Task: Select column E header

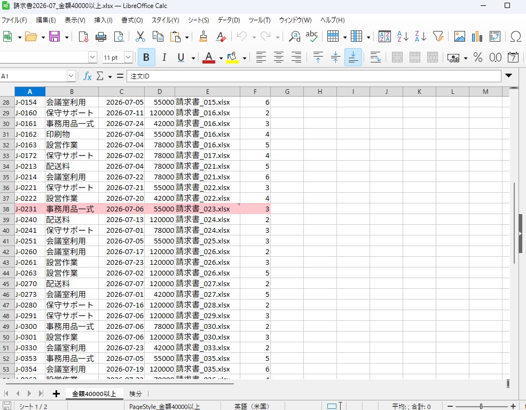Action: 207,91
